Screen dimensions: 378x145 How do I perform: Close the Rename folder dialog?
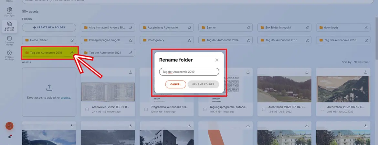(217, 60)
